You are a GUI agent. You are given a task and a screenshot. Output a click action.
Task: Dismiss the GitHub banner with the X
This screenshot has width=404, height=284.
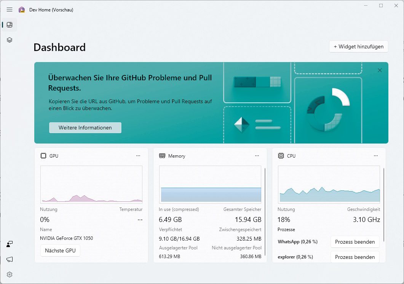tap(380, 70)
